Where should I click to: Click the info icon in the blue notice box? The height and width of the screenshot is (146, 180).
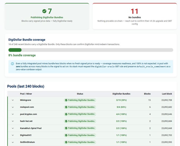(12, 64)
